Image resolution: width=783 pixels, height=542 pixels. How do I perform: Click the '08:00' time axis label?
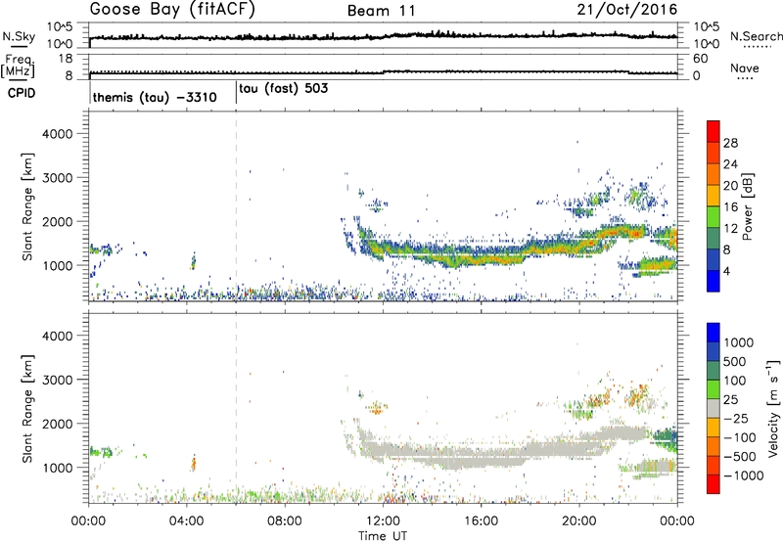tap(285, 521)
